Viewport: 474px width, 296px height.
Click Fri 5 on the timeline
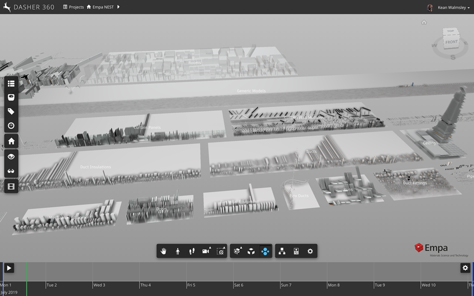click(x=192, y=285)
